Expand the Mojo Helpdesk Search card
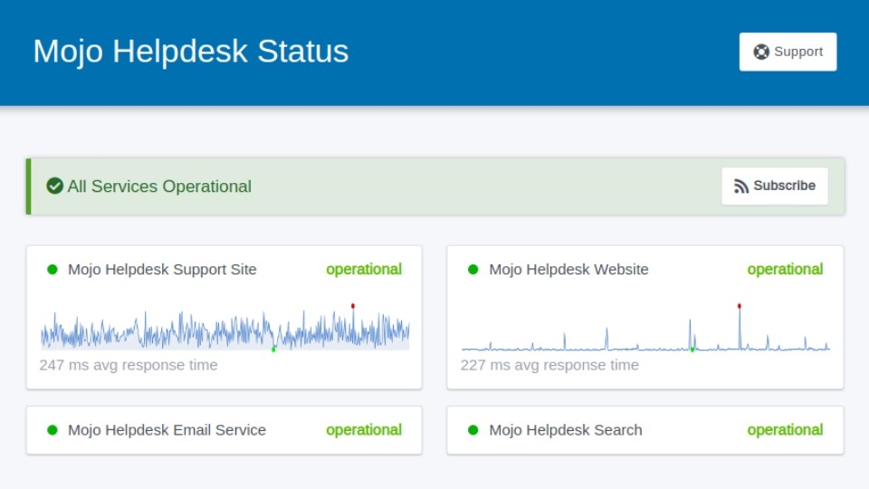This screenshot has height=489, width=869. (x=645, y=430)
